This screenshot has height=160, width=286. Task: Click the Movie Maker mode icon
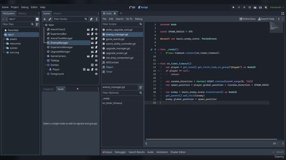[266, 7]
